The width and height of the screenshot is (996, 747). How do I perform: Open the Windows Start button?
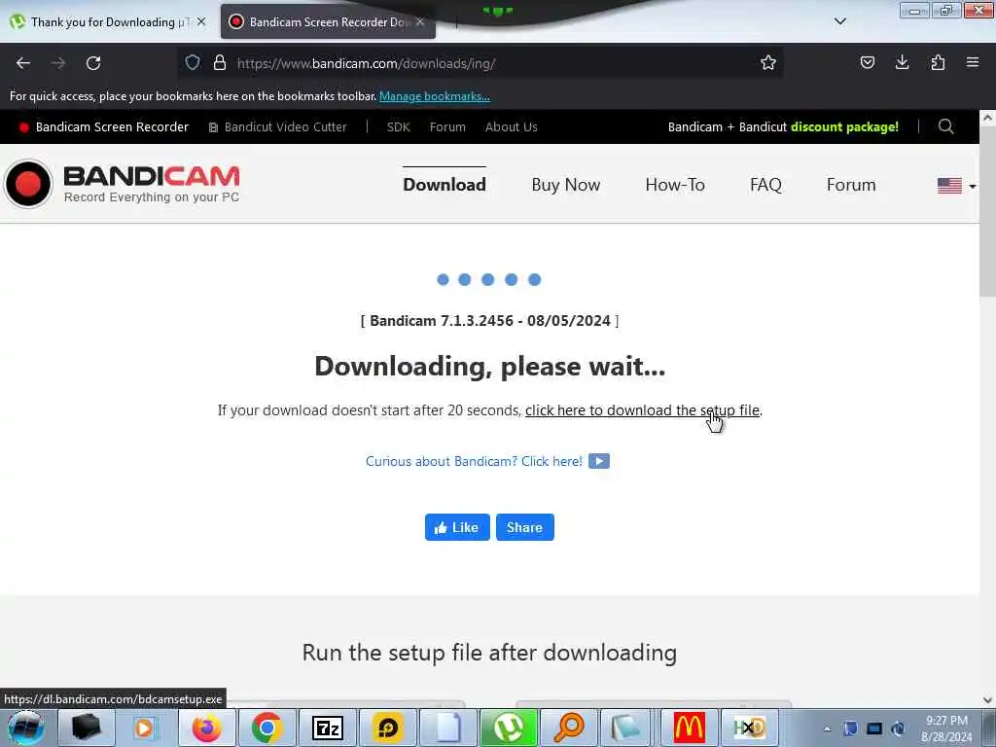tap(26, 728)
